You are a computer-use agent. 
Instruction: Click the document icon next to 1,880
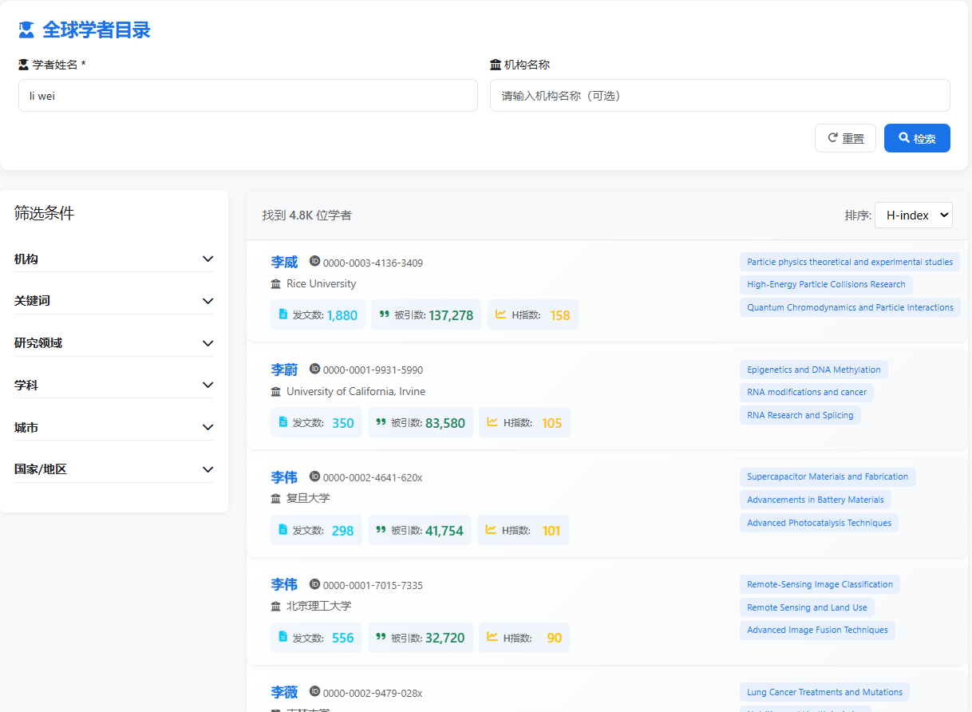(x=283, y=314)
